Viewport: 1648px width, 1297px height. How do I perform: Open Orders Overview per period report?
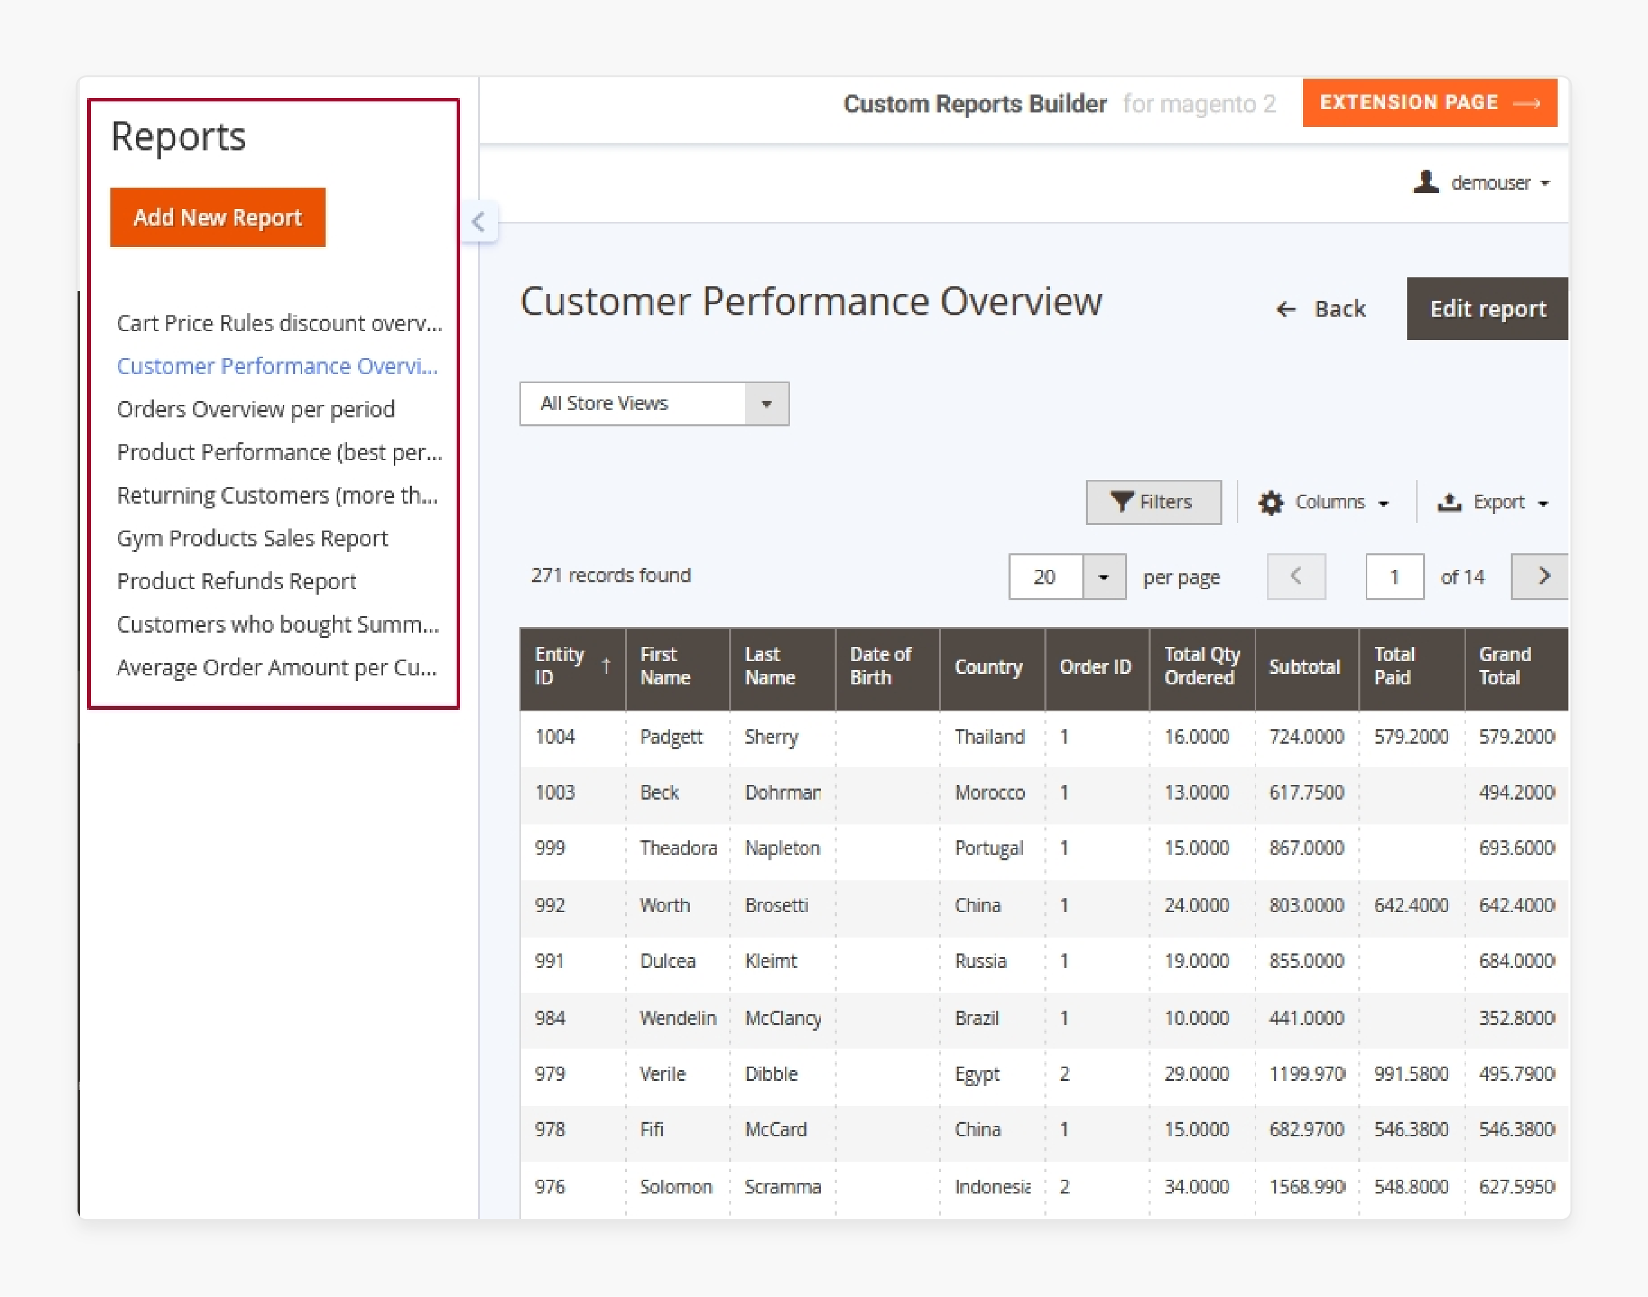[256, 409]
